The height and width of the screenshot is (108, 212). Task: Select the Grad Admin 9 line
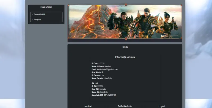tap(97, 72)
